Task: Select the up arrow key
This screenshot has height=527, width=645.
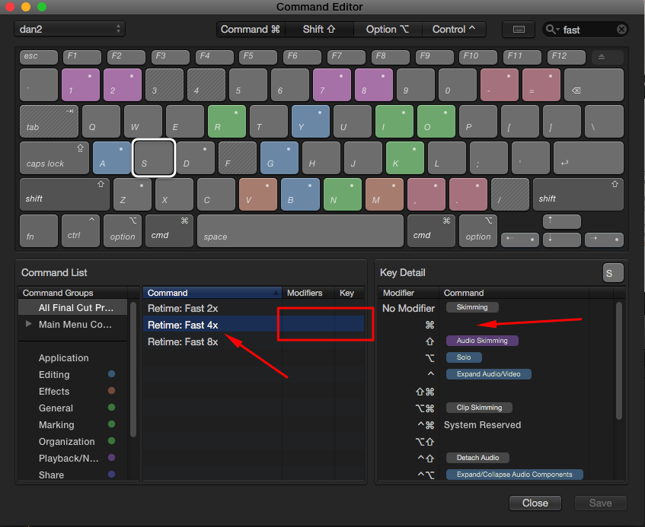Action: pos(562,222)
